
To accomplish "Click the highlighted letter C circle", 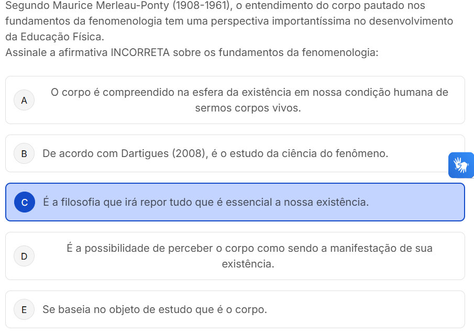I will [x=25, y=202].
